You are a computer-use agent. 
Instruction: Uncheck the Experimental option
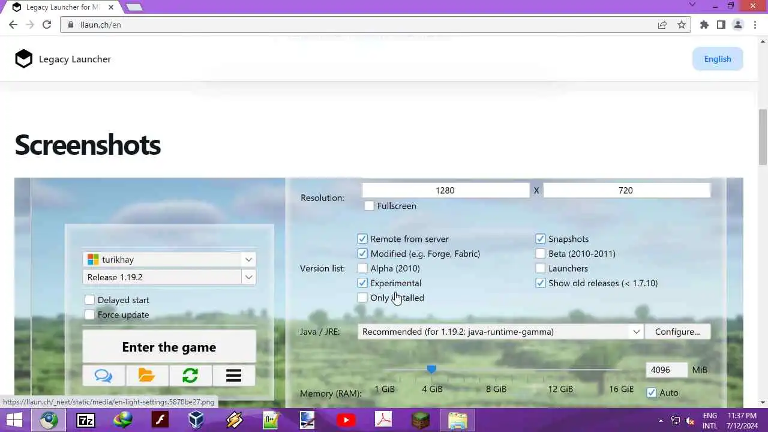(362, 283)
